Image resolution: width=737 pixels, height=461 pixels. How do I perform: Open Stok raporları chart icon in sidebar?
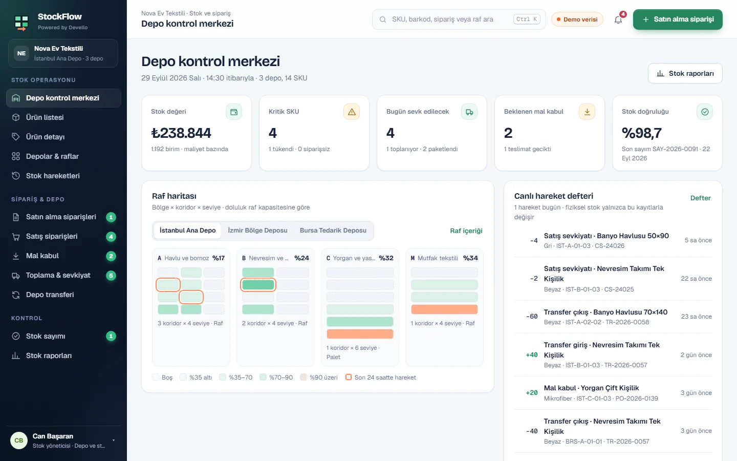tap(16, 355)
